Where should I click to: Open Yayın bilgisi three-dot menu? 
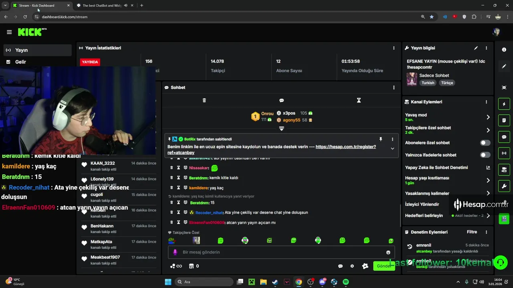pos(486,48)
